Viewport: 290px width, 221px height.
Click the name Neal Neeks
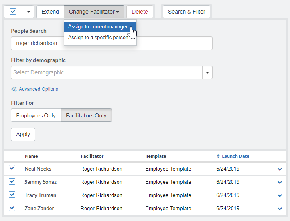pos(38,169)
